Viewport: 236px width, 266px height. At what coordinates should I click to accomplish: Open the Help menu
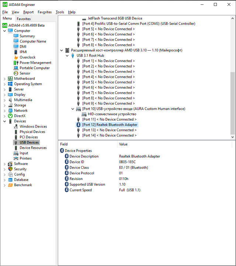pos(72,12)
